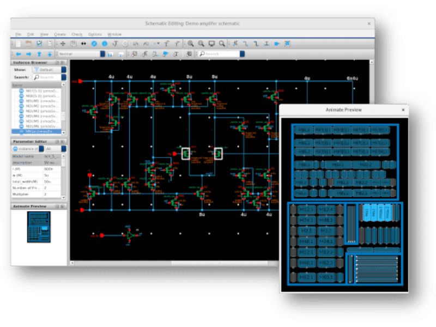Open the All filter dropdown in Parameter Editor

[55, 148]
